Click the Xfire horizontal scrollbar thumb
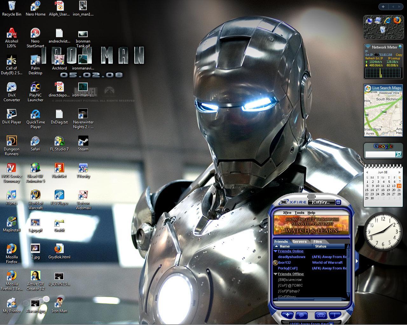The image size is (407, 325). point(295,299)
